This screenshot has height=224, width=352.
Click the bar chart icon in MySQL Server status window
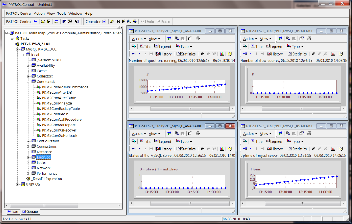[x=222, y=149]
